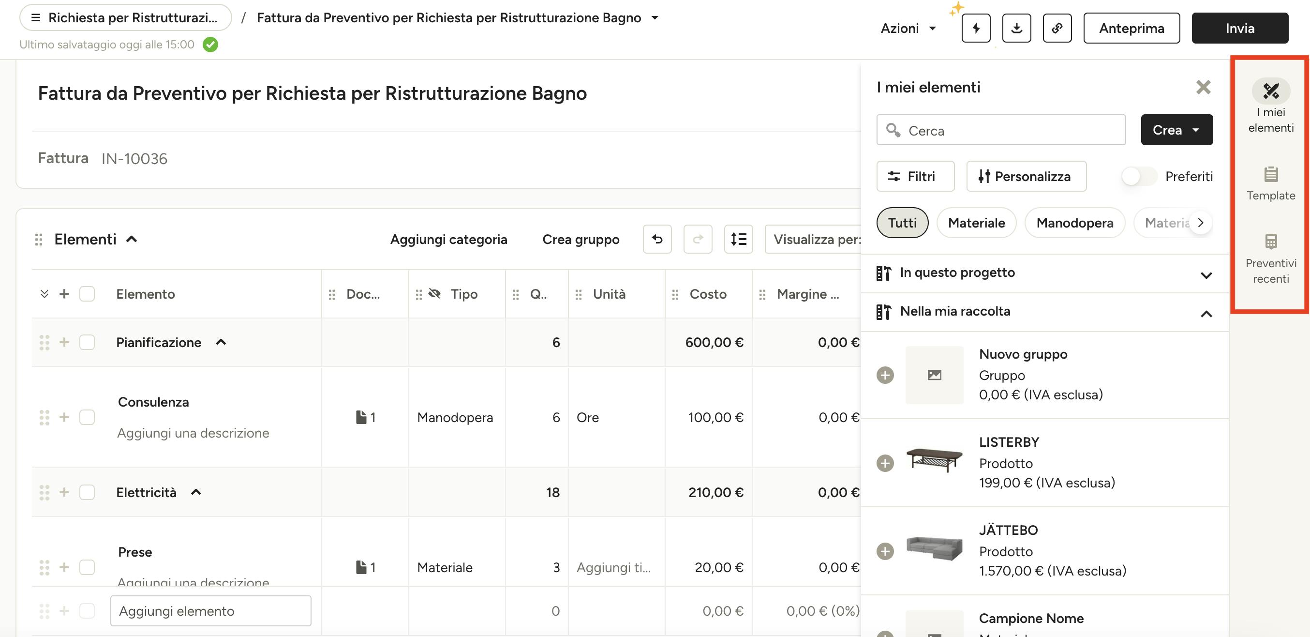
Task: Open Preventivi recenti sidebar panel
Action: pos(1270,258)
